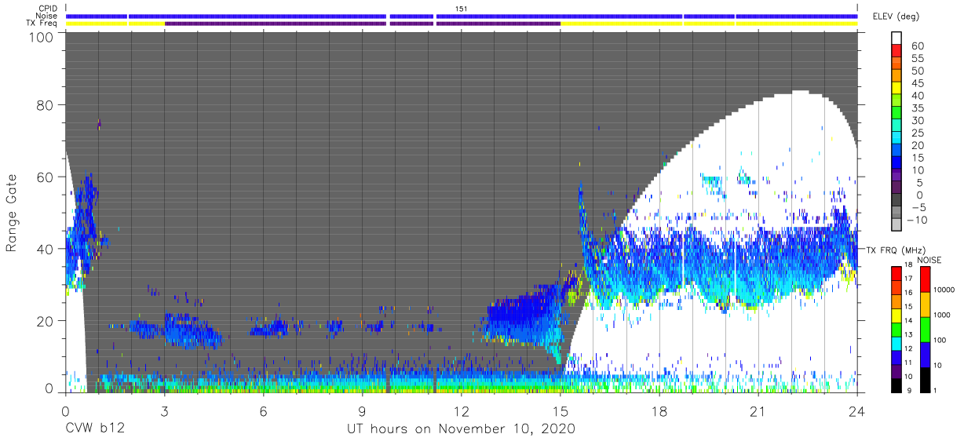Click the black noise swatch between 1 and 10
The width and height of the screenshot is (964, 445).
925,378
